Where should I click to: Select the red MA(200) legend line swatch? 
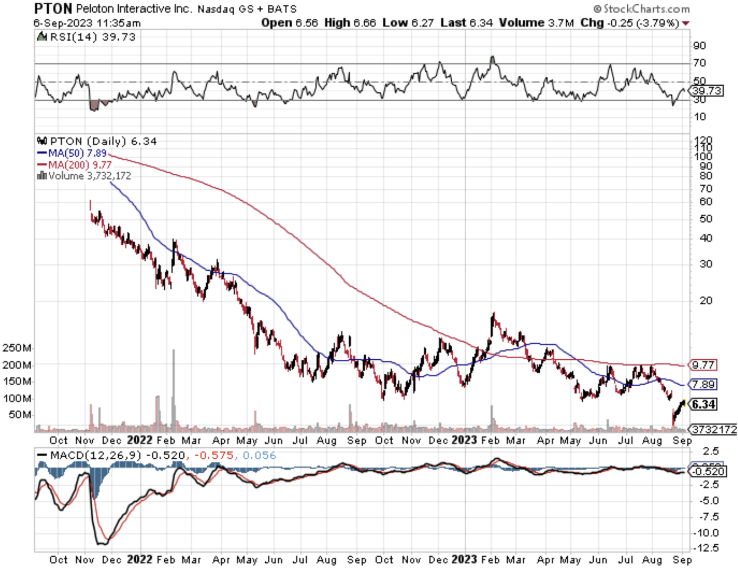[x=42, y=165]
